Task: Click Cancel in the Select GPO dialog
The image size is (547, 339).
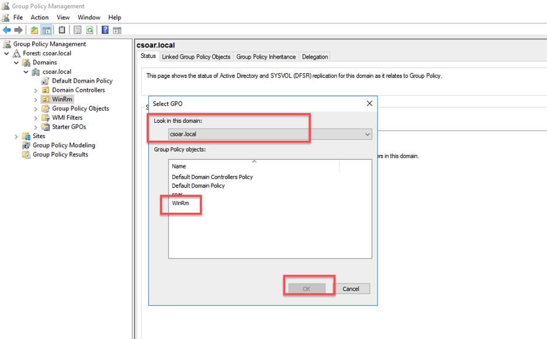Action: click(352, 288)
